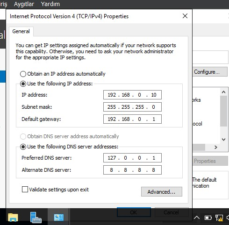Open Advanced TCP/IP settings
This screenshot has width=229, height=225.
pyautogui.click(x=162, y=192)
